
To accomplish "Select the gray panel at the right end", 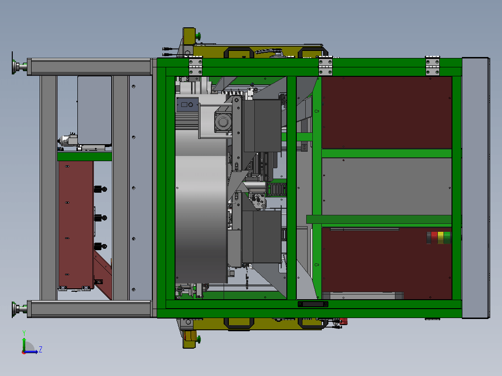I will 476,188.
